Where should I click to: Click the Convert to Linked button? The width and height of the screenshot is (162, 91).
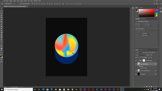point(145,35)
